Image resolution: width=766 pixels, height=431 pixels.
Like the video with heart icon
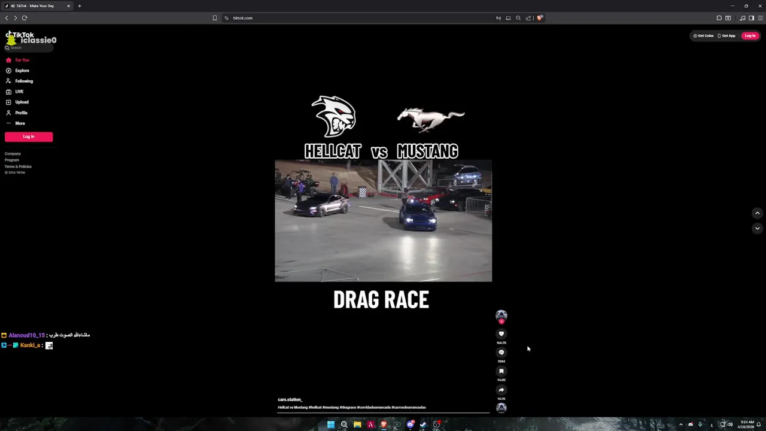tap(501, 334)
